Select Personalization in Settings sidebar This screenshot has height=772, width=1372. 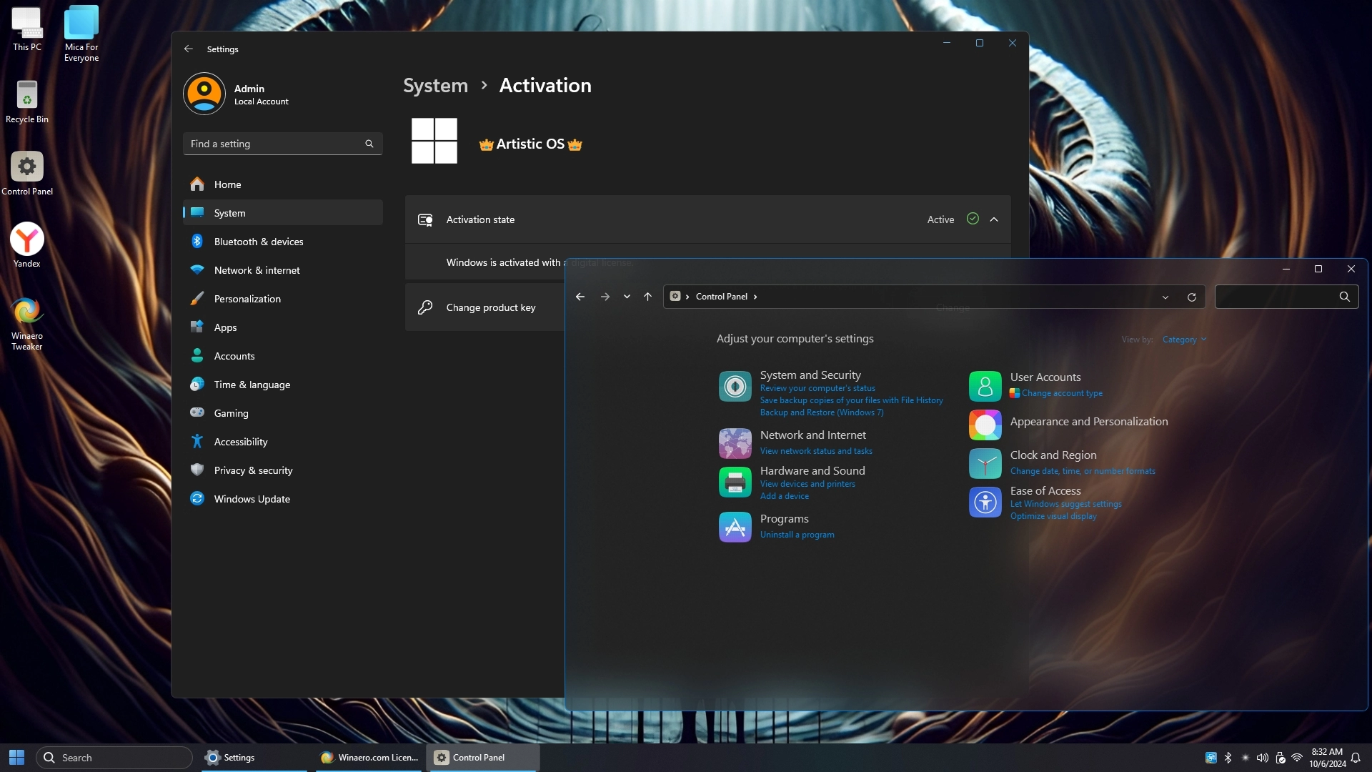point(247,299)
